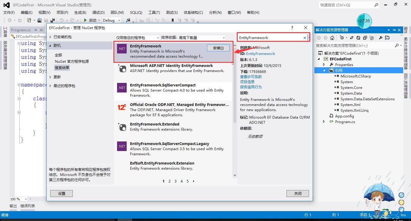This screenshot has height=221, width=411.
Task: Collapse the 联机 category
Action: click(50, 45)
